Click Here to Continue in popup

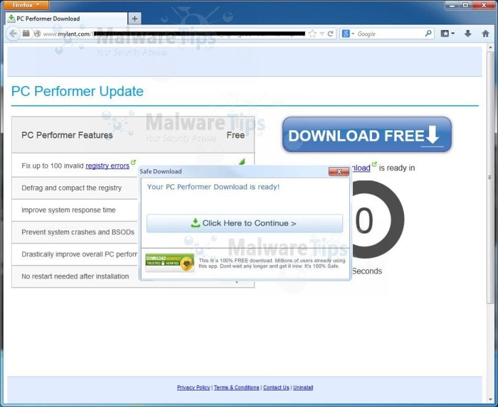245,223
